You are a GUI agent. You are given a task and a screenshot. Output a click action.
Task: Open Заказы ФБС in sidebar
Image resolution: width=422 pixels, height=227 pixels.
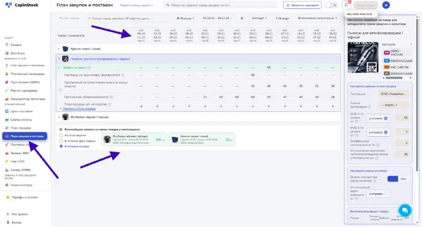(x=20, y=153)
